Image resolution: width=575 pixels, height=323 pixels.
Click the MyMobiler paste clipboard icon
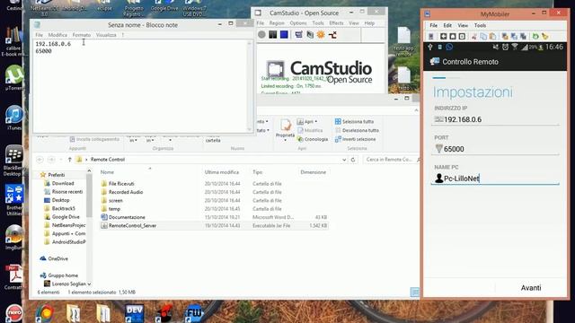click(x=492, y=36)
